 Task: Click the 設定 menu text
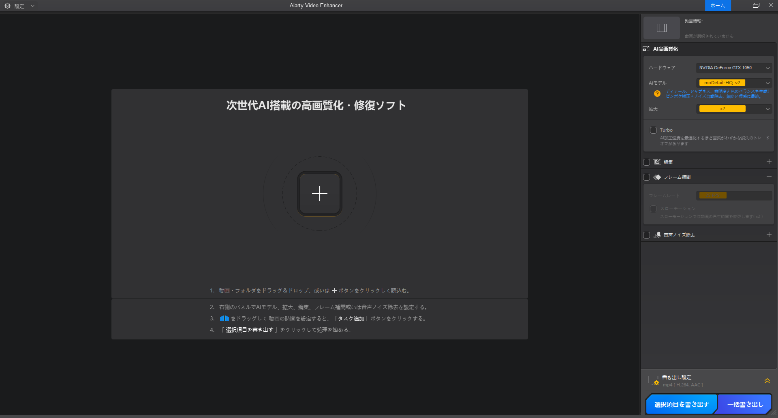point(19,6)
